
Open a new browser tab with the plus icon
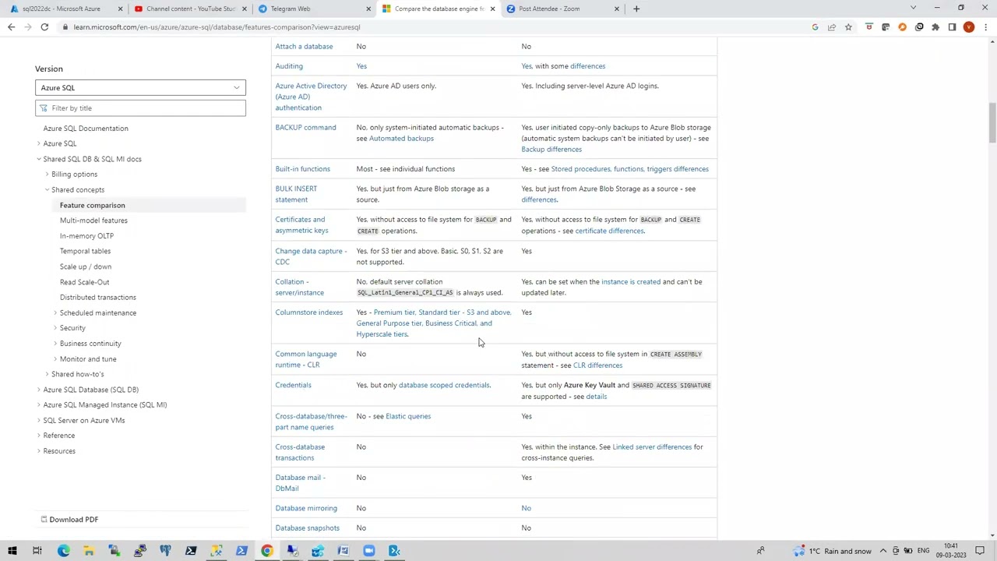(636, 9)
